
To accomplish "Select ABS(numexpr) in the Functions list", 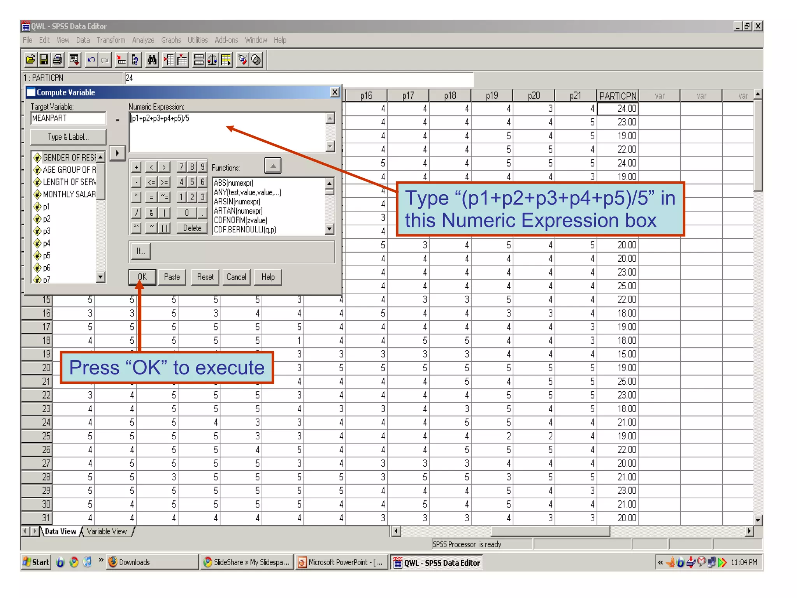I will coord(233,183).
